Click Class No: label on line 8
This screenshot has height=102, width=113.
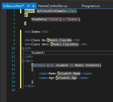(x=39, y=40)
